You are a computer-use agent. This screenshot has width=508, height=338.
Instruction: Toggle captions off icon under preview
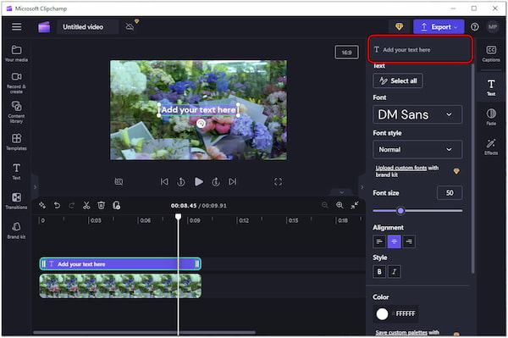(119, 182)
